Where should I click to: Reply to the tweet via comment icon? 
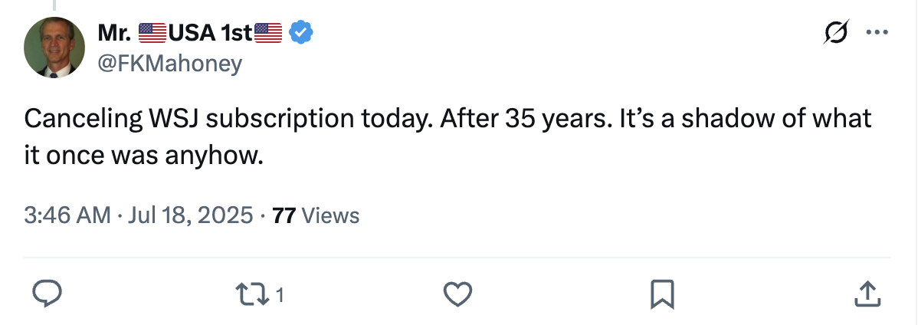coord(48,294)
